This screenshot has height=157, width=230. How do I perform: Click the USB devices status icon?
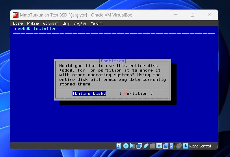coord(146,146)
